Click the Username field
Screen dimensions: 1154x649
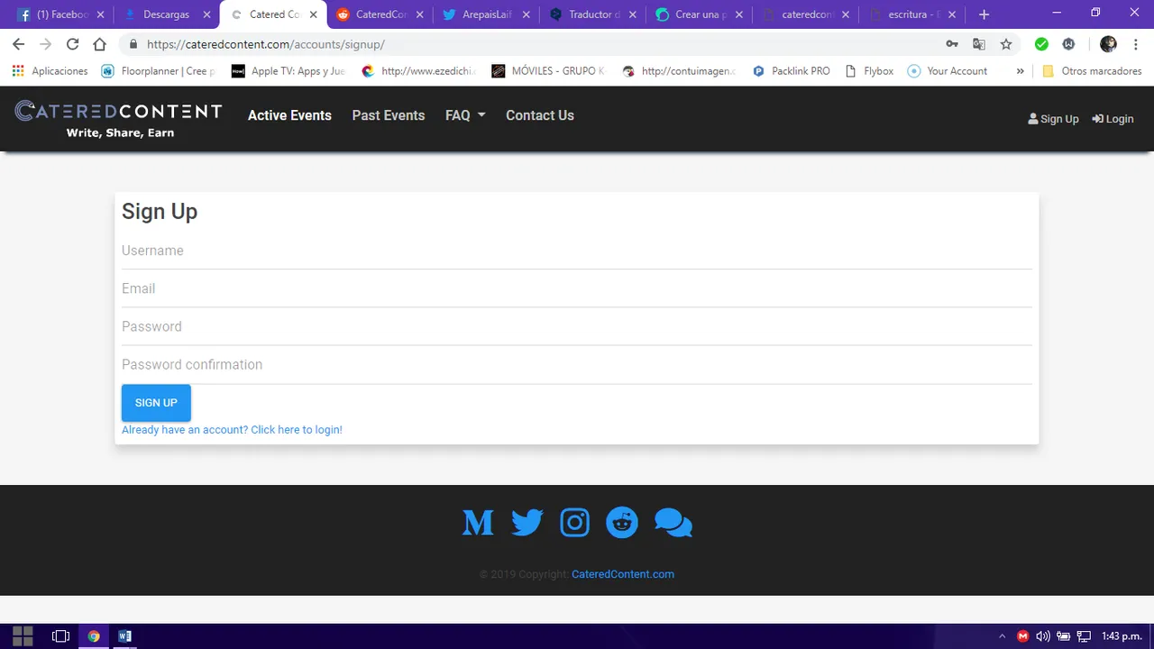tap(577, 251)
